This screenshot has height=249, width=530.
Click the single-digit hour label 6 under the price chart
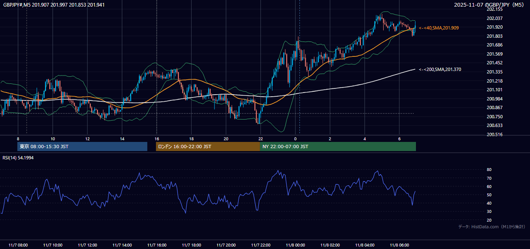click(399, 139)
